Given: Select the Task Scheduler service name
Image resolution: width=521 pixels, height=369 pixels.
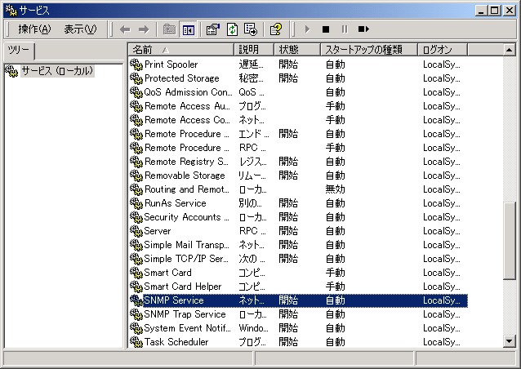Looking at the screenshot, I should [176, 342].
